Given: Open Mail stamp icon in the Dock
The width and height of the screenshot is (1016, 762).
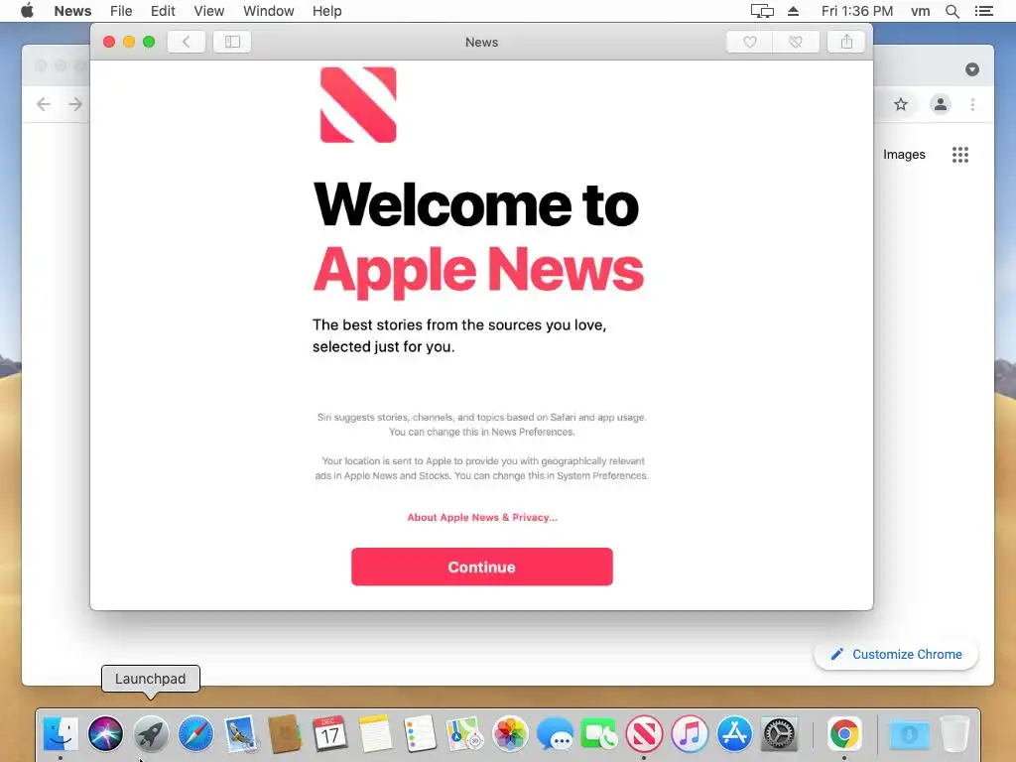Looking at the screenshot, I should (241, 734).
